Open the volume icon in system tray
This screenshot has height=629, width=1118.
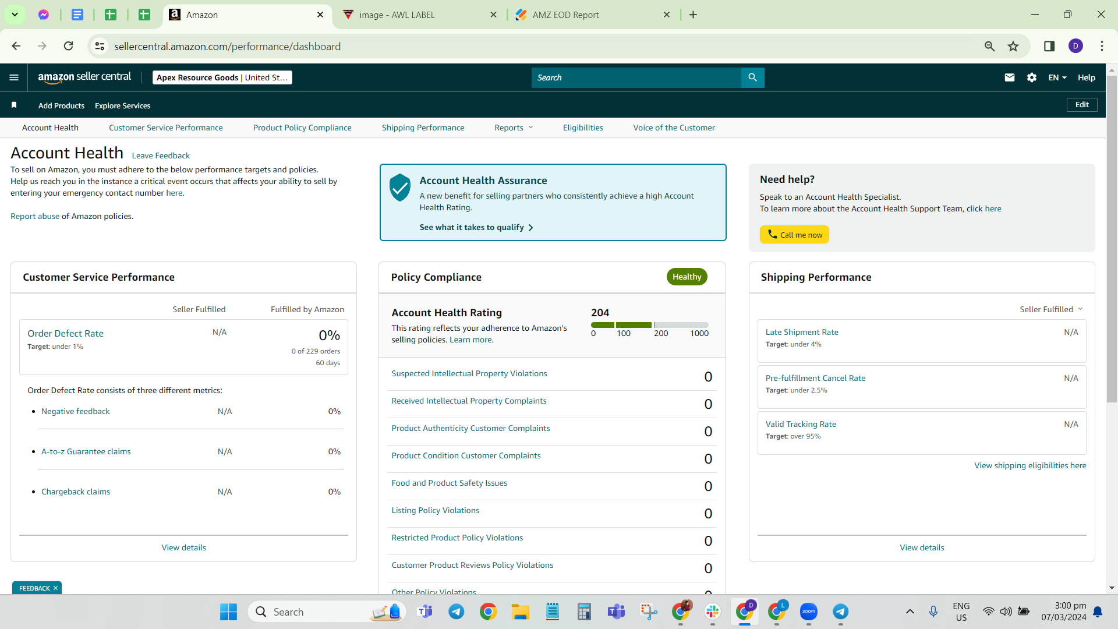click(1006, 612)
